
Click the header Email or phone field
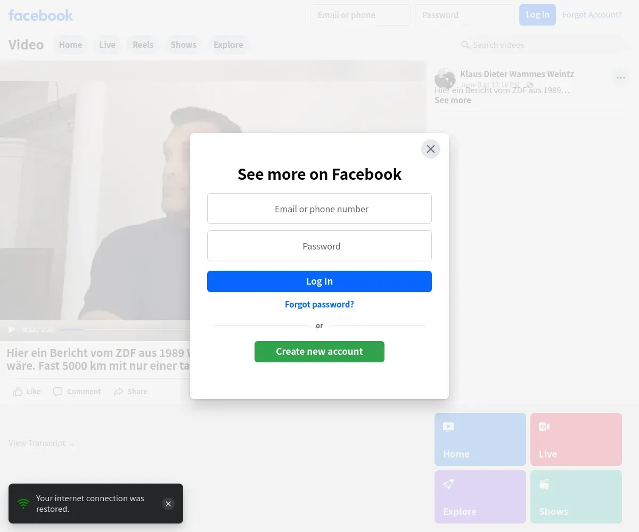(x=361, y=15)
